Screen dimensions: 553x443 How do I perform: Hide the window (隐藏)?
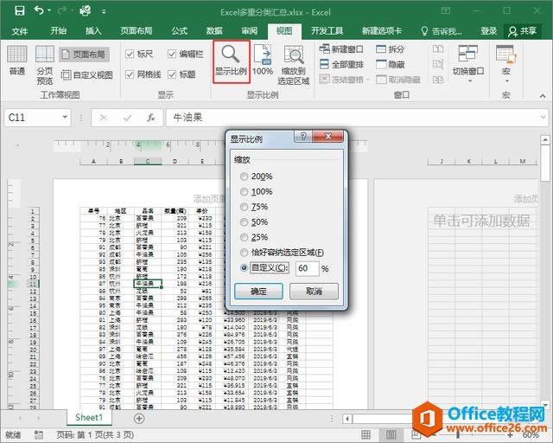click(x=390, y=64)
